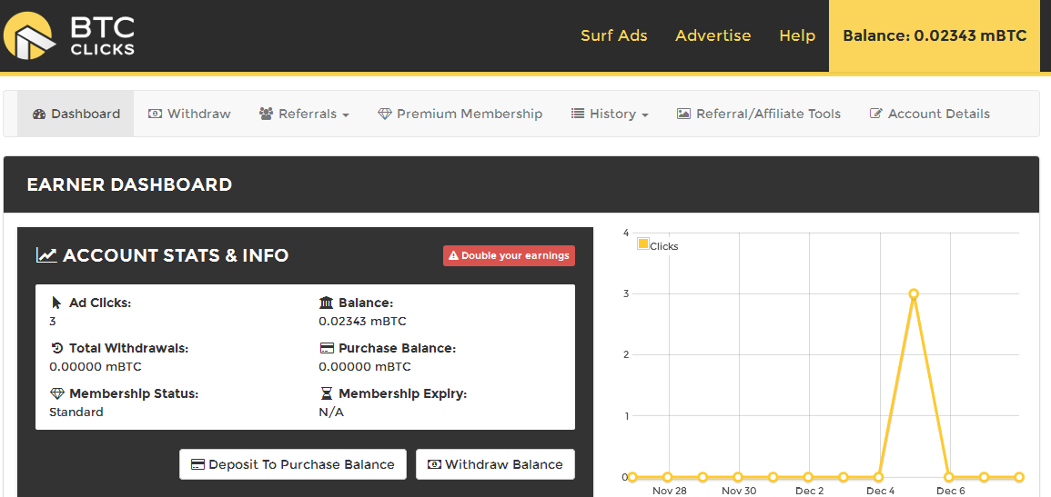Expand the Referrals dropdown caret
1051x497 pixels.
(346, 115)
